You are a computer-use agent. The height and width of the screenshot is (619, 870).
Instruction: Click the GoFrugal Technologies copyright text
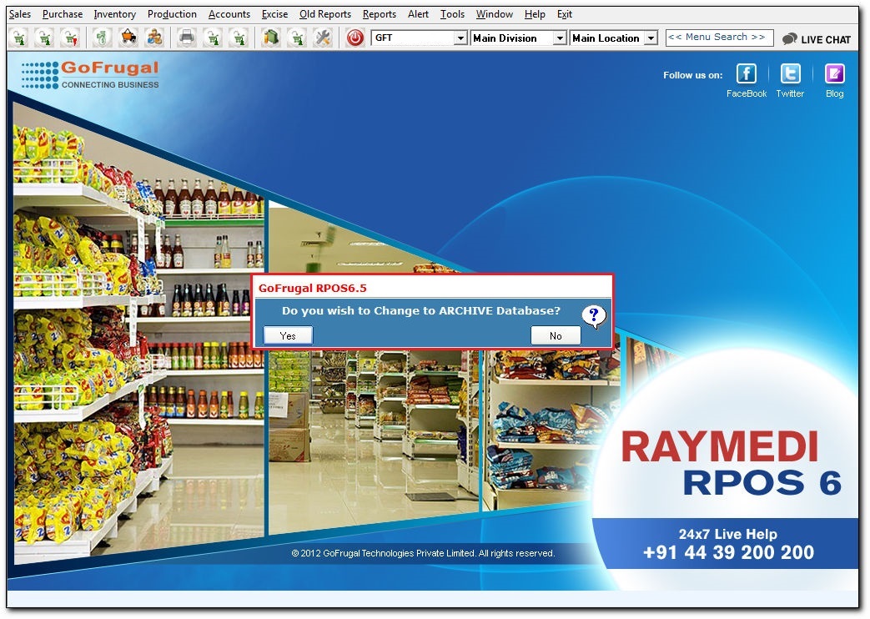423,553
